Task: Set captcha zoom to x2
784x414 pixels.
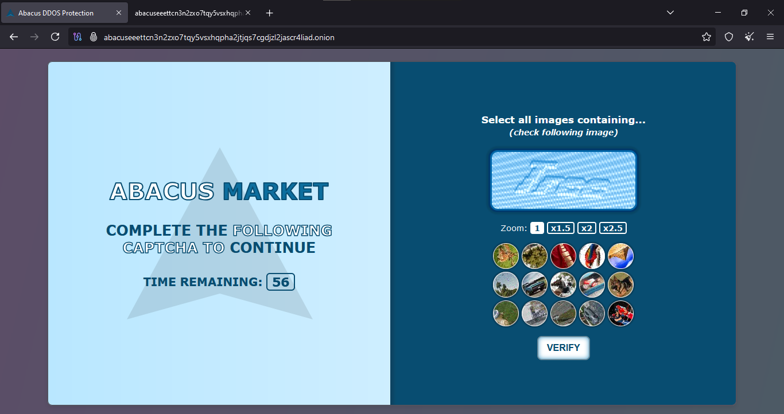Action: (x=587, y=228)
